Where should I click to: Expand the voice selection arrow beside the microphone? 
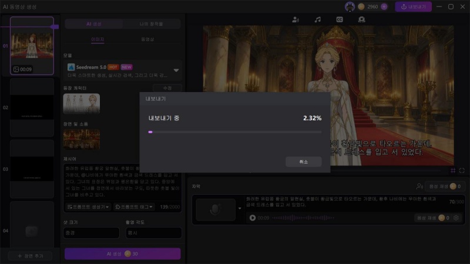click(240, 208)
